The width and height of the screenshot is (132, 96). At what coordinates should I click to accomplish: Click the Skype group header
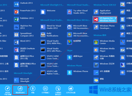(x=70, y=50)
